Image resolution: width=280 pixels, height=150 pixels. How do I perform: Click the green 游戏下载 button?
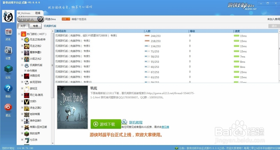106,124
